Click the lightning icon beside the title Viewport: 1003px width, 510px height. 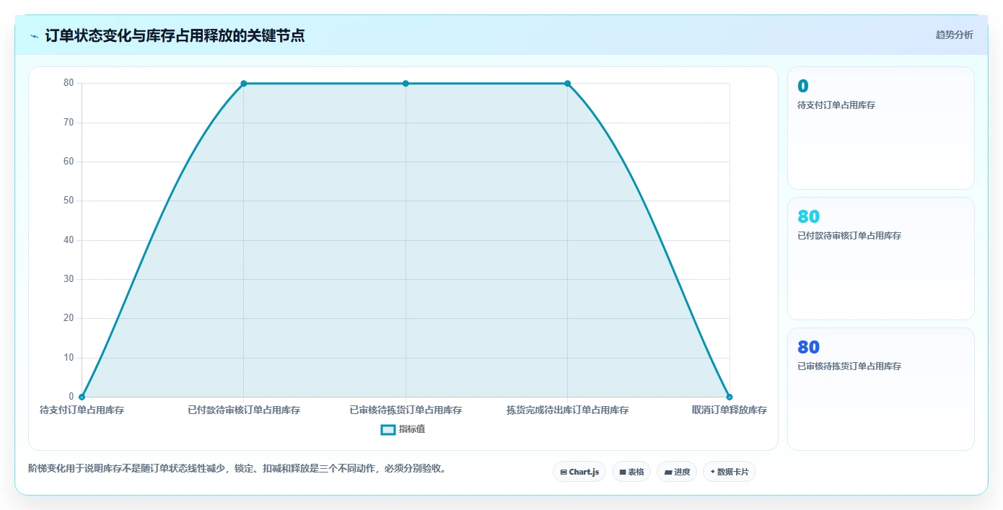(x=35, y=35)
